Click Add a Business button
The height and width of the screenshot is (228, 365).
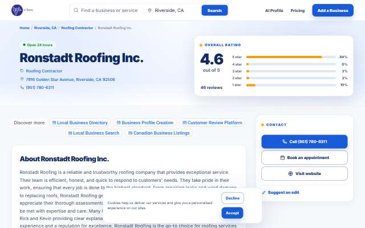pyautogui.click(x=332, y=10)
